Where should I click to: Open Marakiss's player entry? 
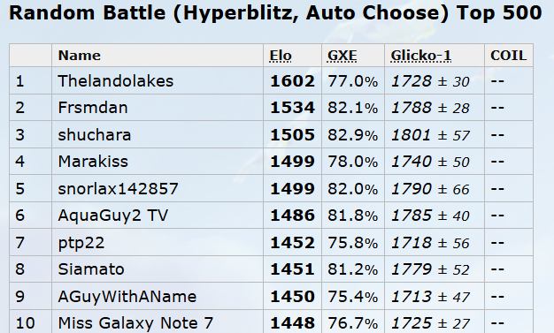(93, 162)
